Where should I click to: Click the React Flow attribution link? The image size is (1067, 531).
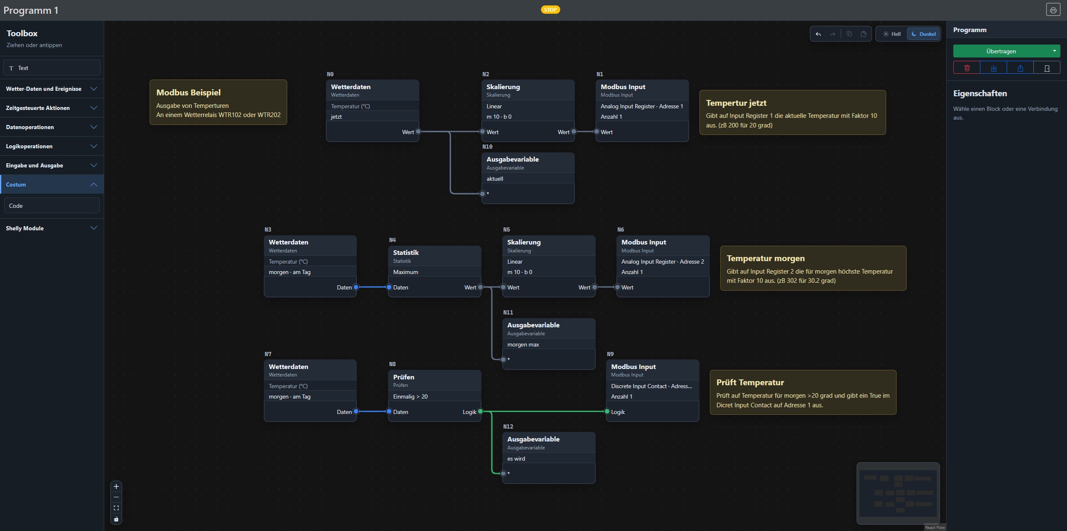tap(935, 527)
